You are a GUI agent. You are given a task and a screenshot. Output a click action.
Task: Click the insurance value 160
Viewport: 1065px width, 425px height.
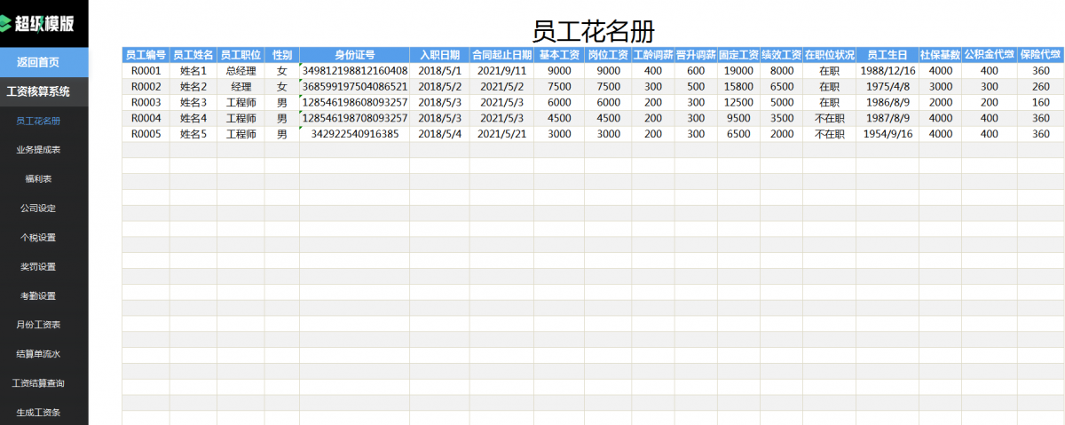click(1040, 103)
